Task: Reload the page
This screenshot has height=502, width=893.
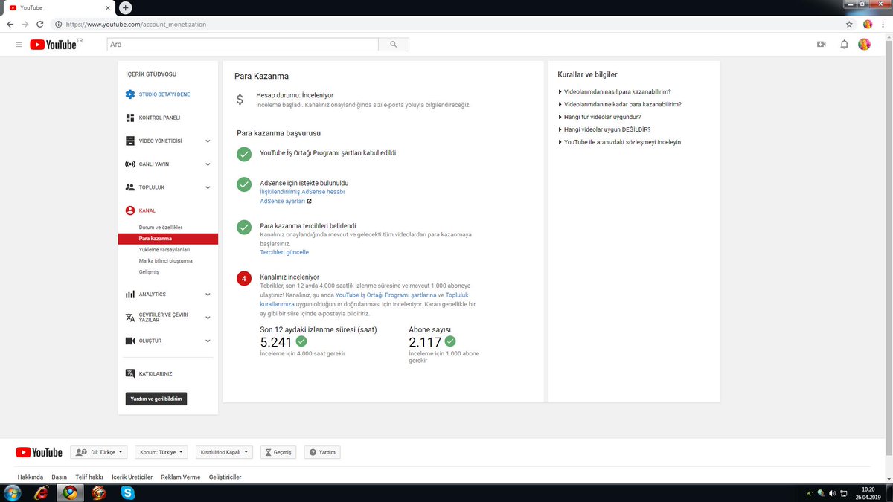Action: tap(40, 24)
